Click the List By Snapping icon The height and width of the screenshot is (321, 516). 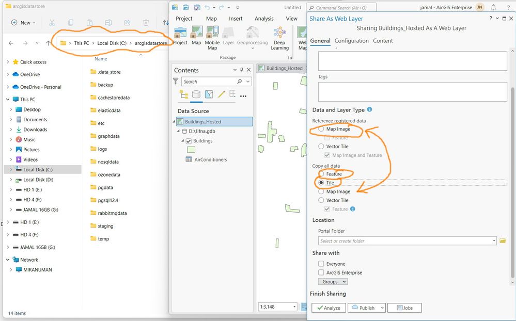[x=232, y=94]
